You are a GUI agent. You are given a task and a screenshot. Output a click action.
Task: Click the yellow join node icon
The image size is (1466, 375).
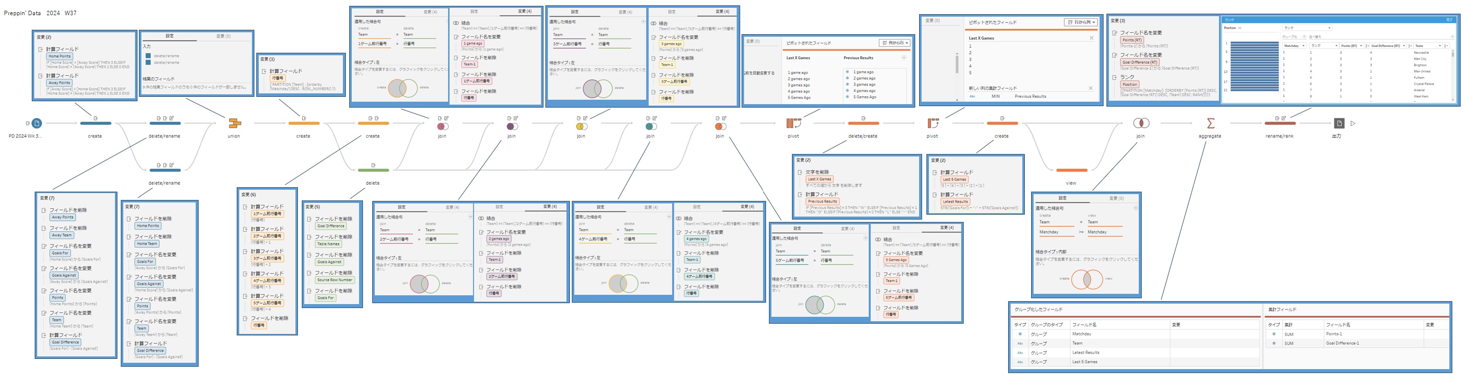point(581,126)
